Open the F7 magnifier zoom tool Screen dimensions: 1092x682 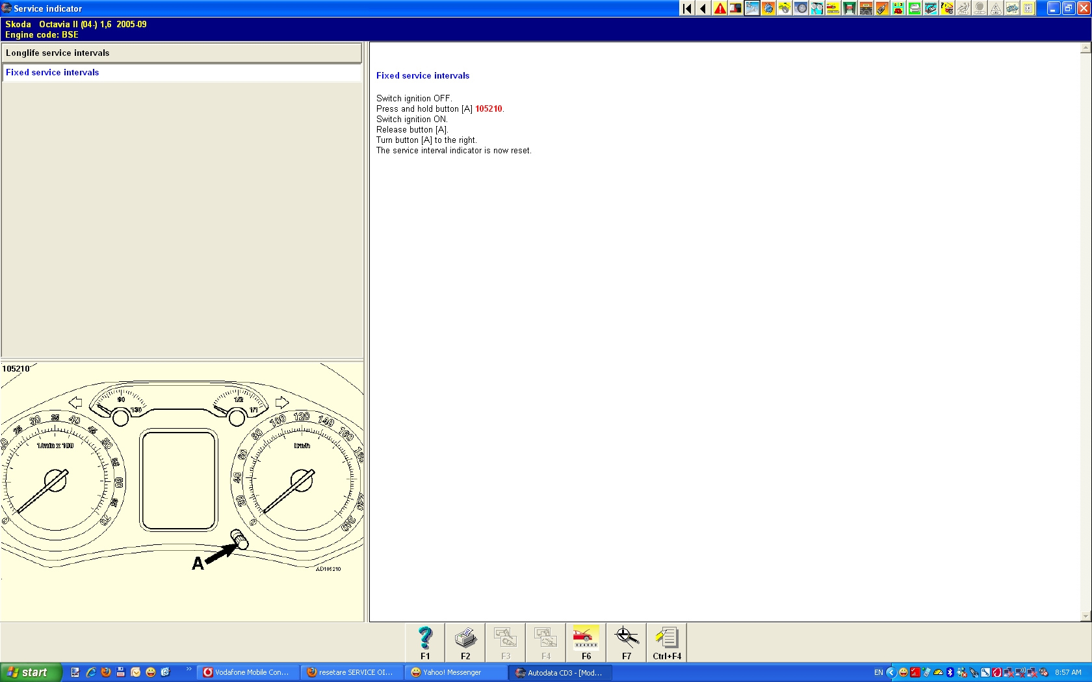point(626,642)
